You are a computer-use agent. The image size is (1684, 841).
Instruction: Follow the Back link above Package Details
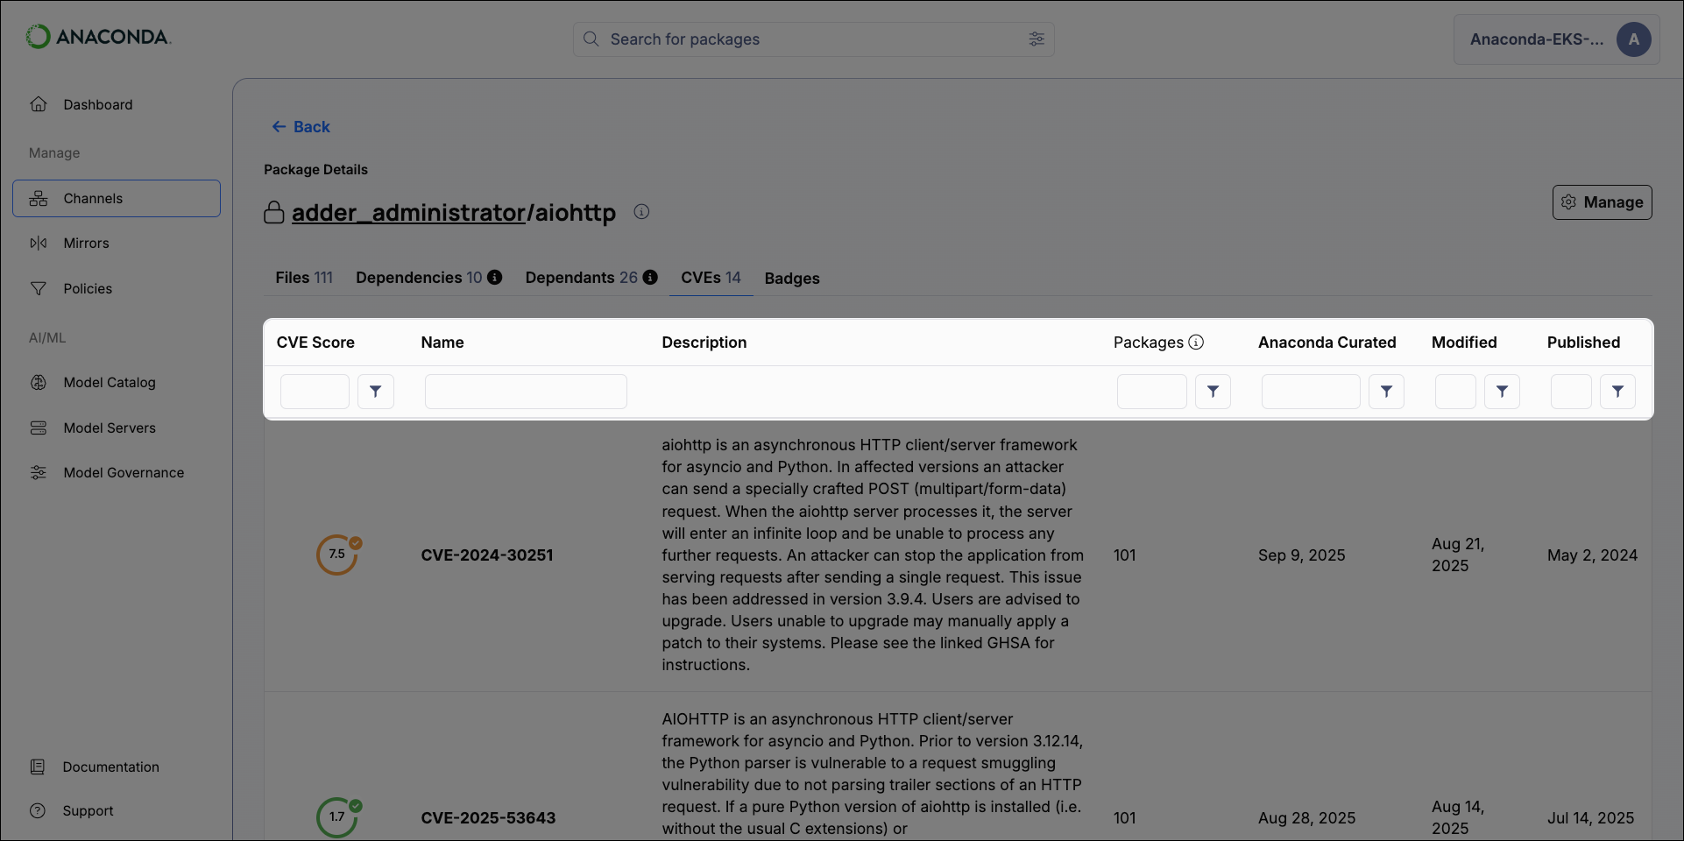coord(300,126)
